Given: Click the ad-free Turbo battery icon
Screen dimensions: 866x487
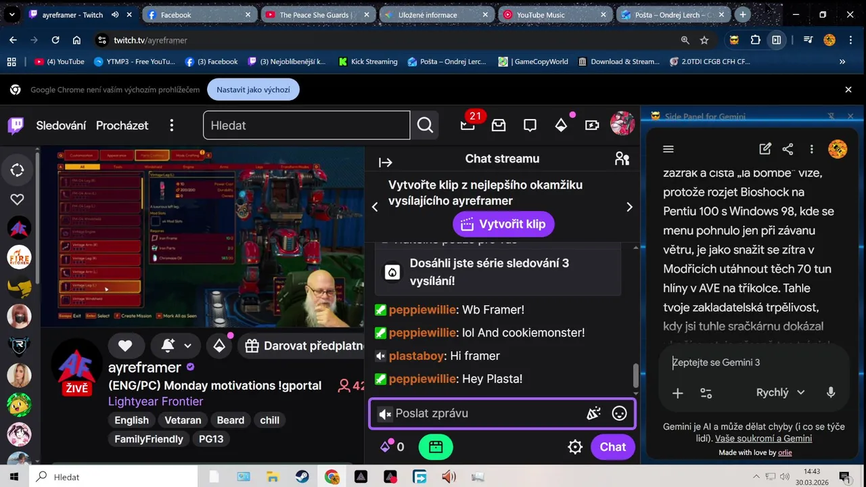Looking at the screenshot, I should point(592,125).
